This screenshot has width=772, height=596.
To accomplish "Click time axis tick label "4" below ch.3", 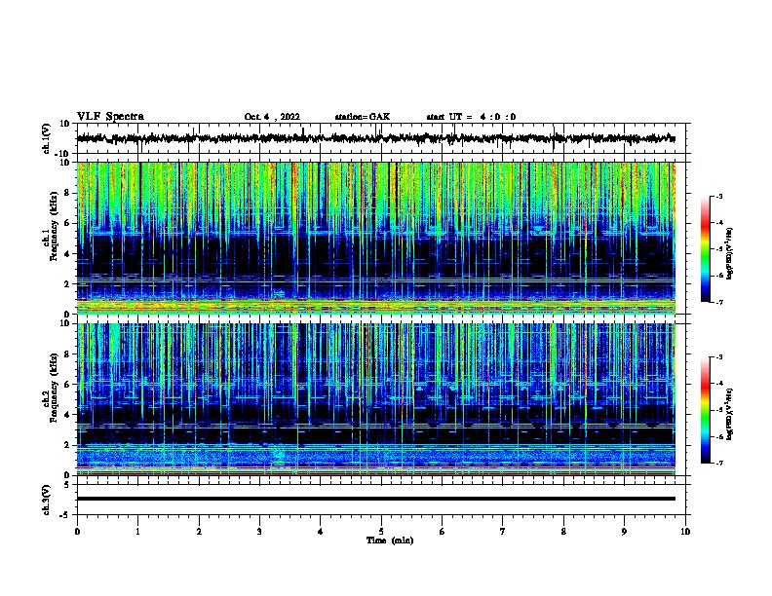I will 321,532.
